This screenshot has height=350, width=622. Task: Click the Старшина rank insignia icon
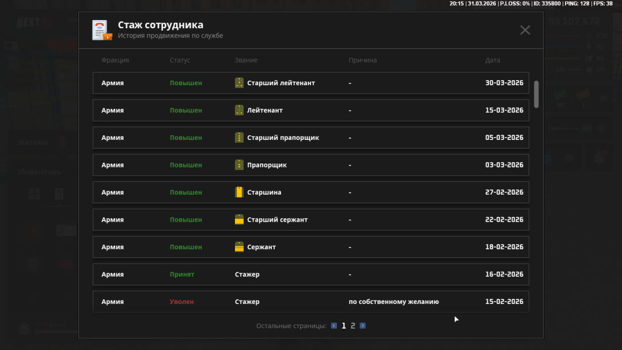click(240, 192)
